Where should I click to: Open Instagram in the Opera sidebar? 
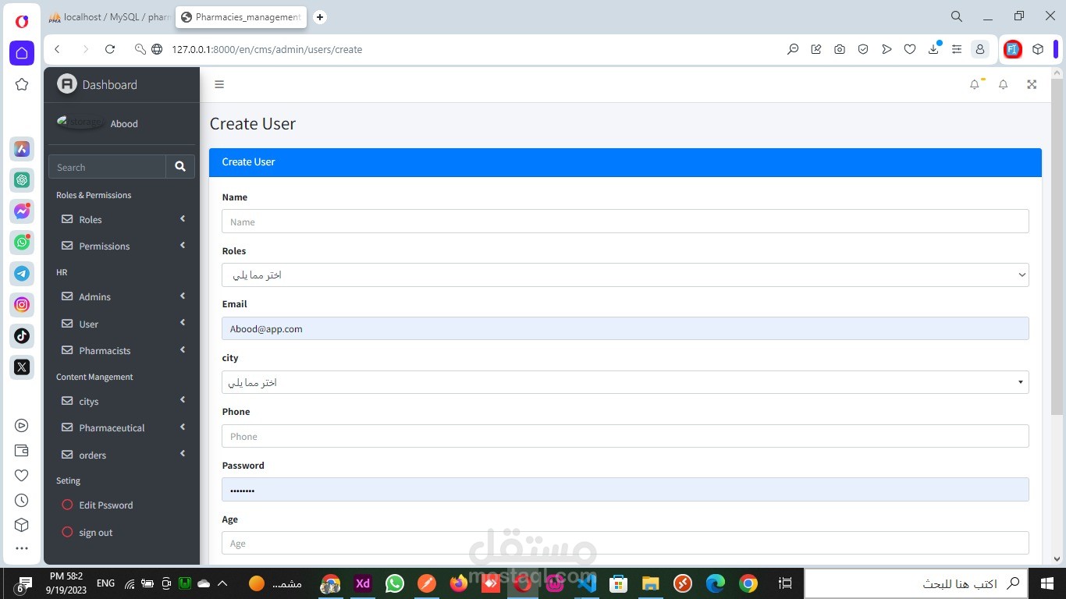pyautogui.click(x=22, y=305)
